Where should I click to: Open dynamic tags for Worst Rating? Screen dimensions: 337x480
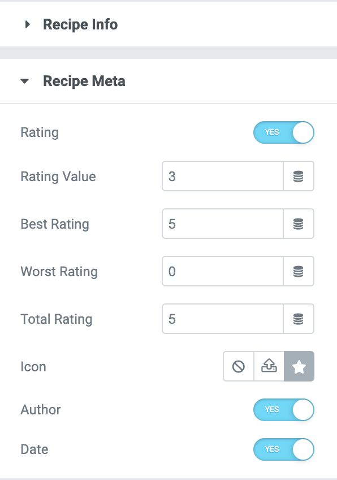pos(299,271)
